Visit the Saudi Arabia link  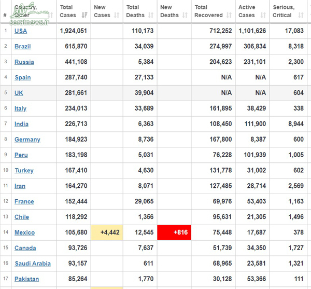32,264
